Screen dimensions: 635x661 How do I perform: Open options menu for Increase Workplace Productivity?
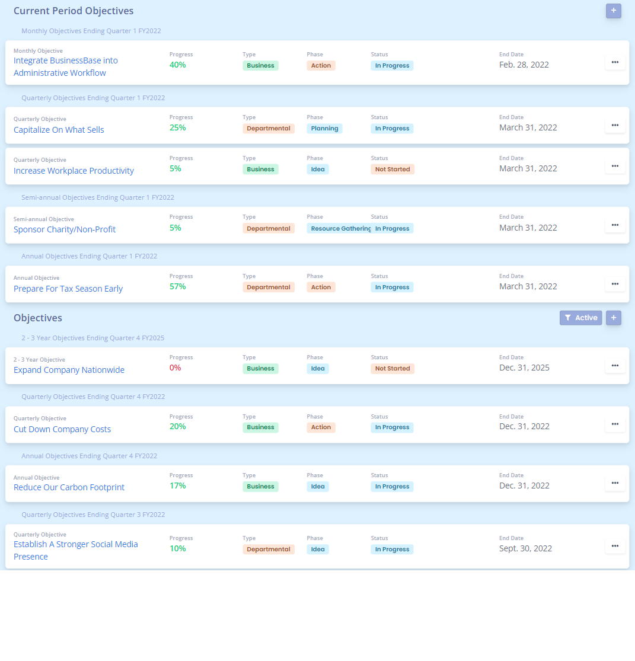[x=615, y=166]
